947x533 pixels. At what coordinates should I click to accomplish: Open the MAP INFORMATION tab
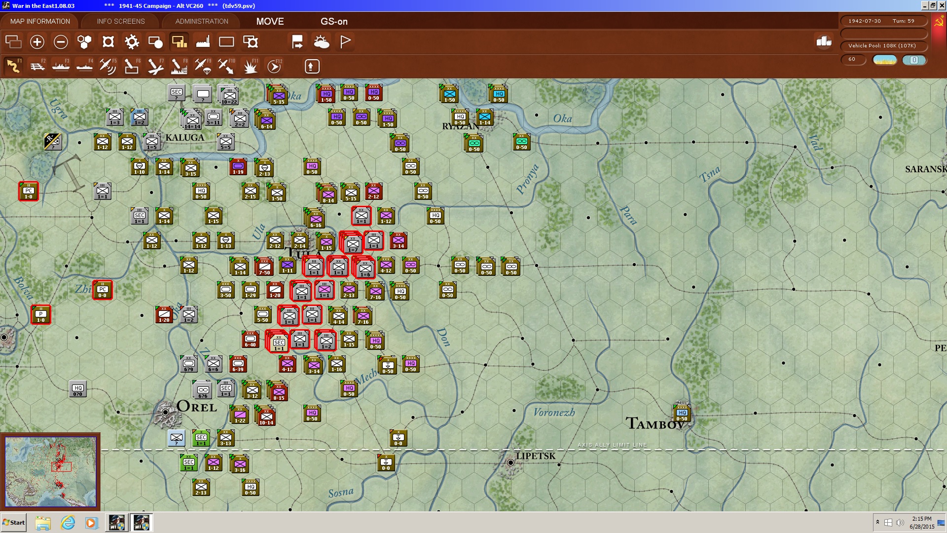point(40,21)
